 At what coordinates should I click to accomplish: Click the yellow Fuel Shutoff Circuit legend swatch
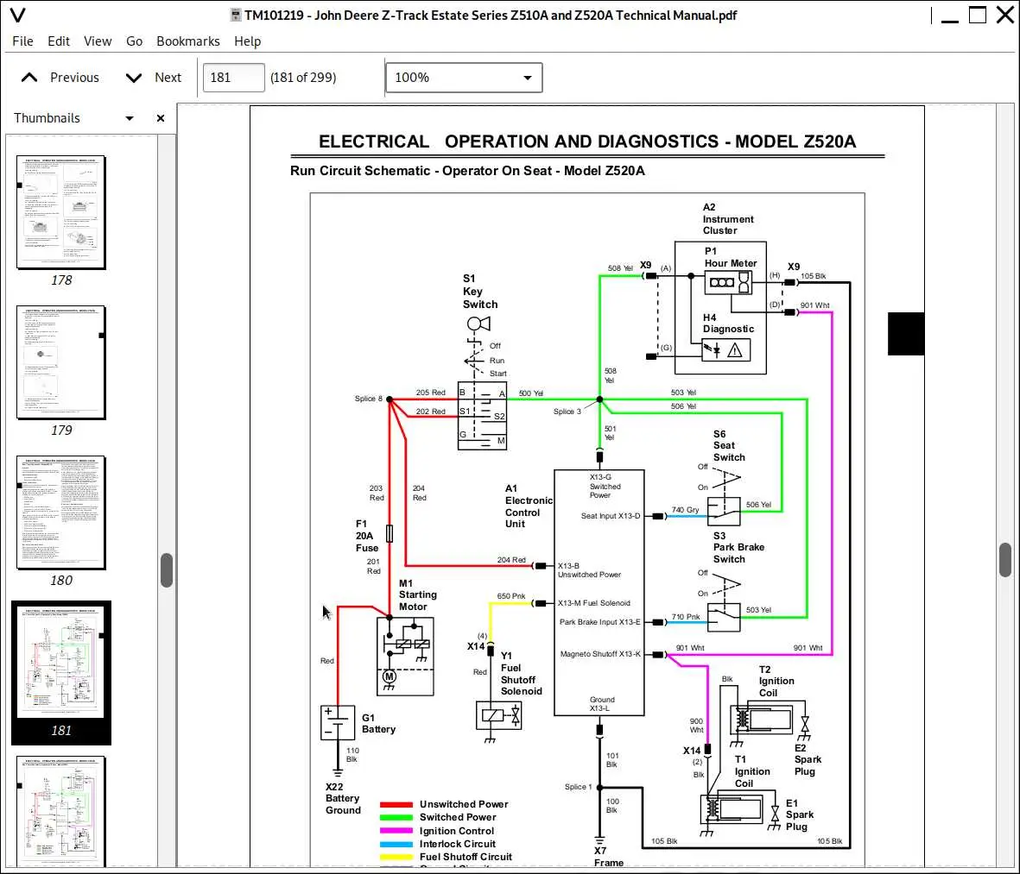click(x=396, y=857)
